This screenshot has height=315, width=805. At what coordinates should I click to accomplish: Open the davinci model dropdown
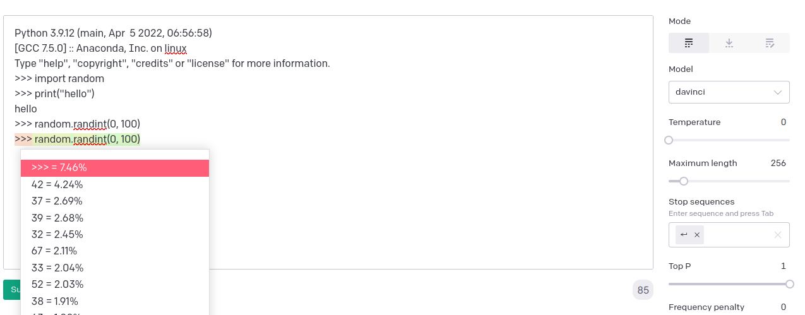729,92
